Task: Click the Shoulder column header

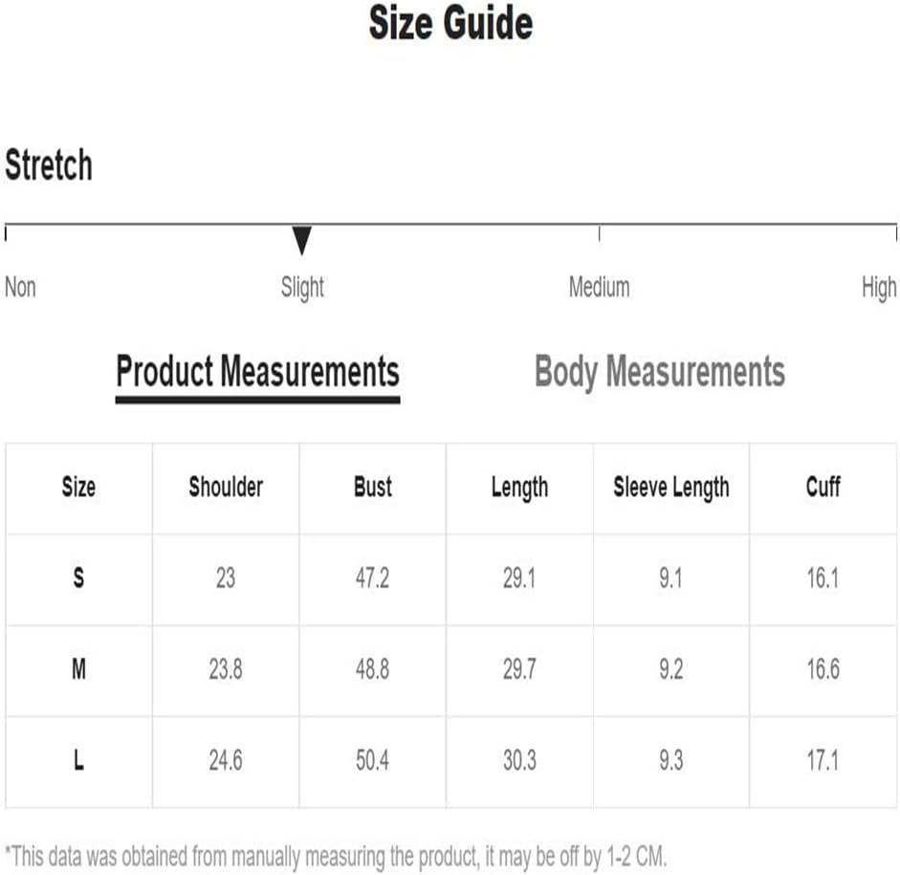Action: point(226,487)
